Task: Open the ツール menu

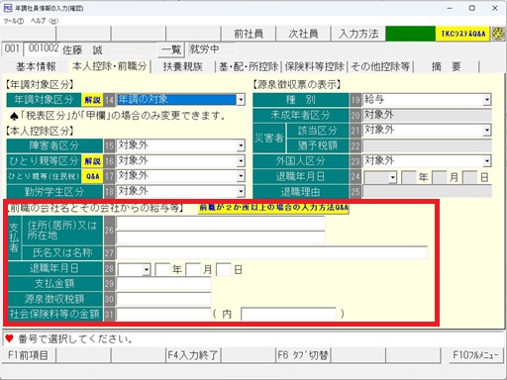Action: [x=14, y=21]
